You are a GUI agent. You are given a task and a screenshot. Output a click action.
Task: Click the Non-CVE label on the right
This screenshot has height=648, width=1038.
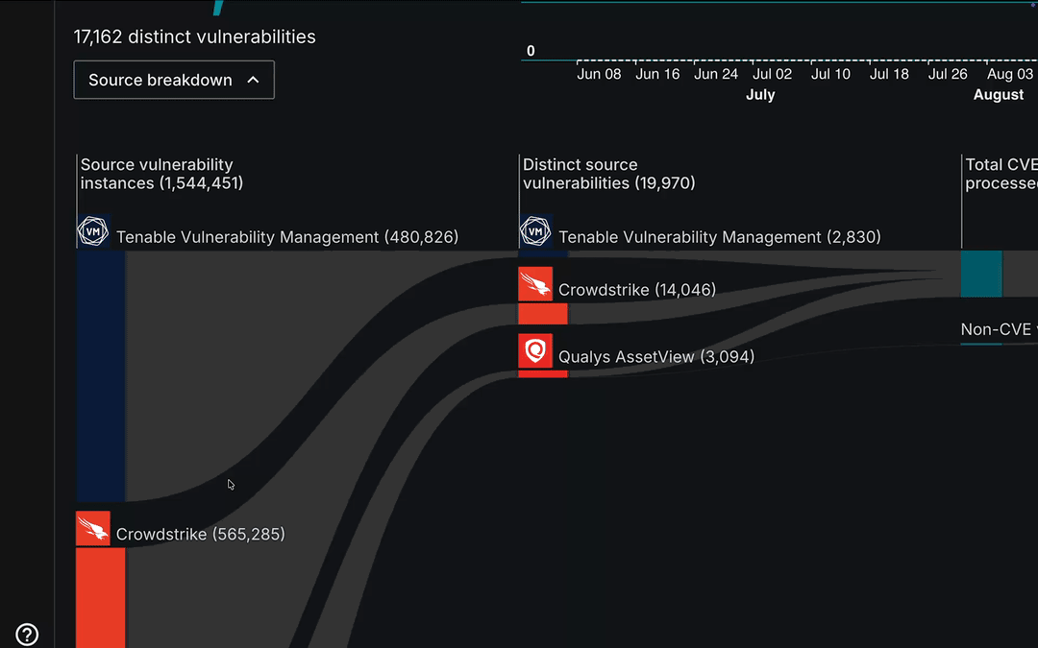(x=995, y=329)
